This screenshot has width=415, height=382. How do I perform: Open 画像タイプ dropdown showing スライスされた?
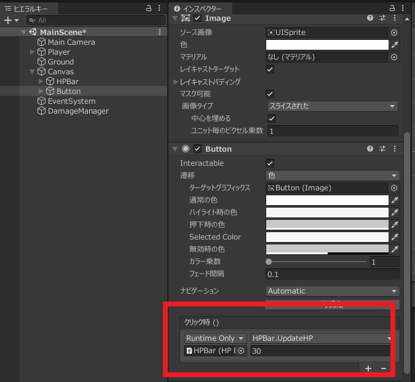point(333,106)
